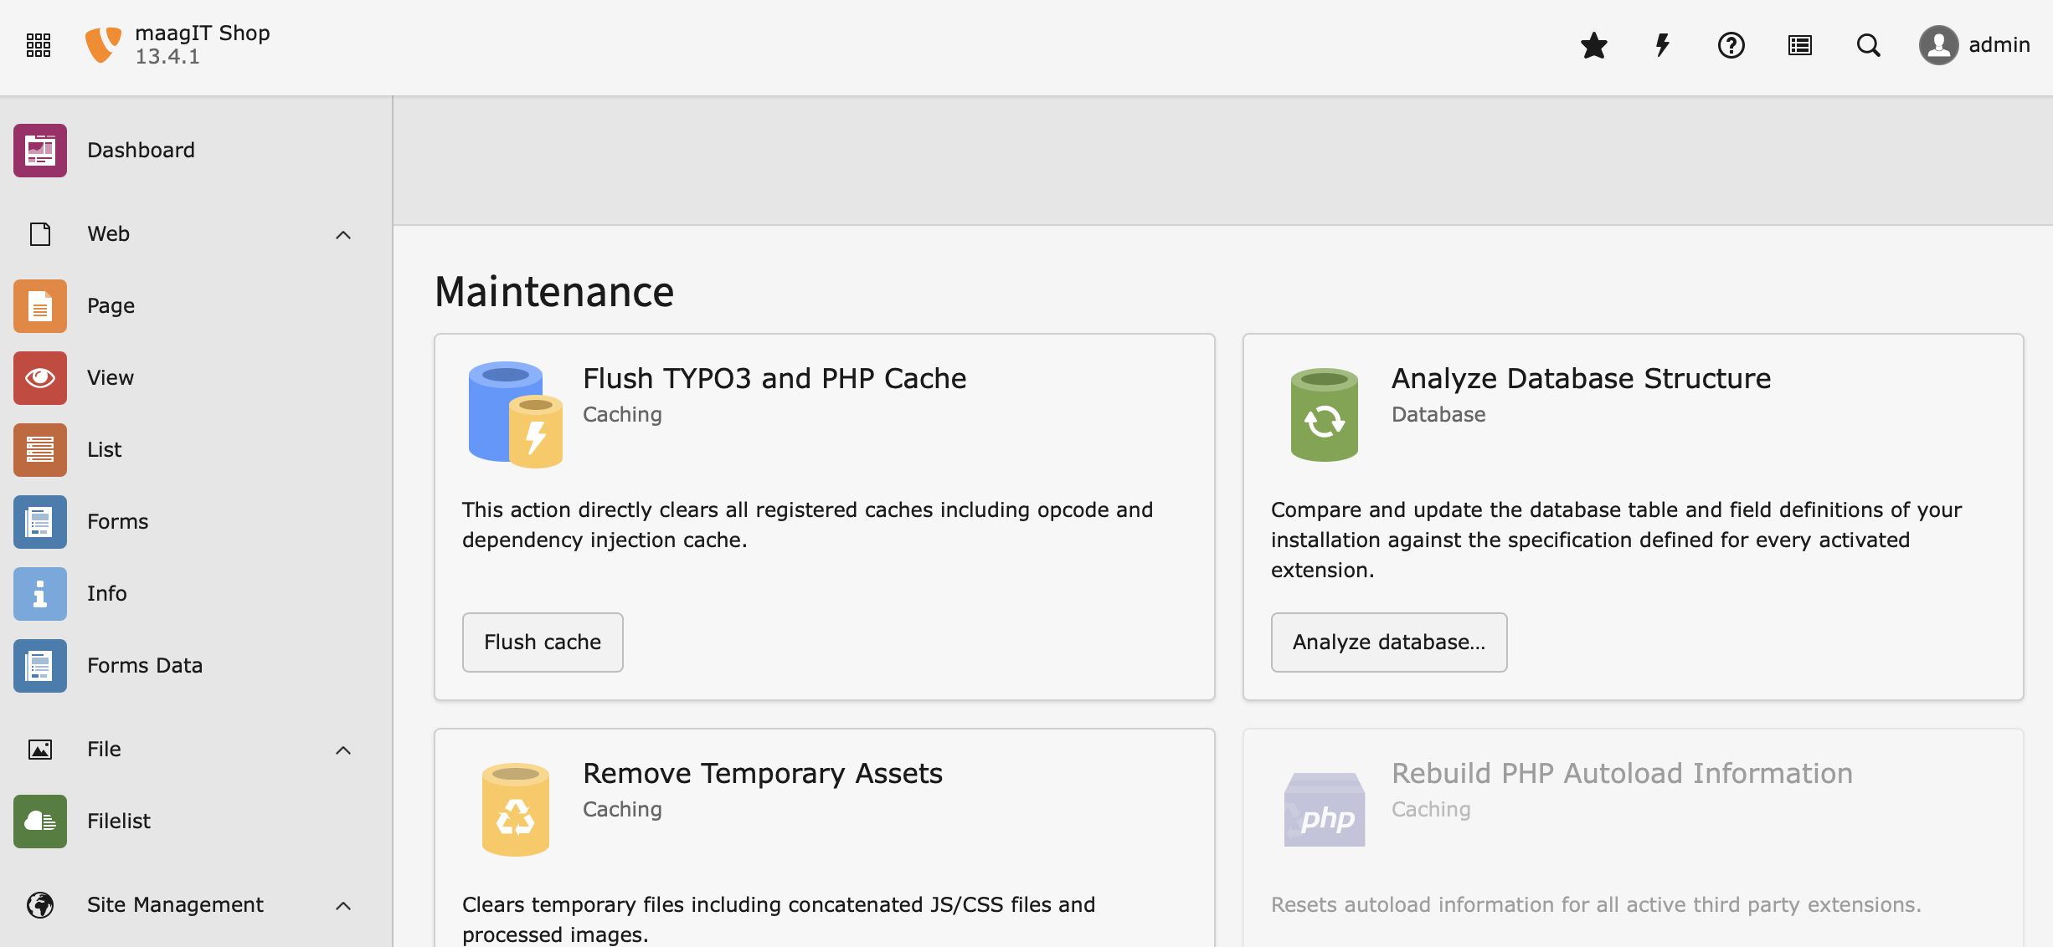
Task: Go to the Page module
Action: [x=111, y=306]
